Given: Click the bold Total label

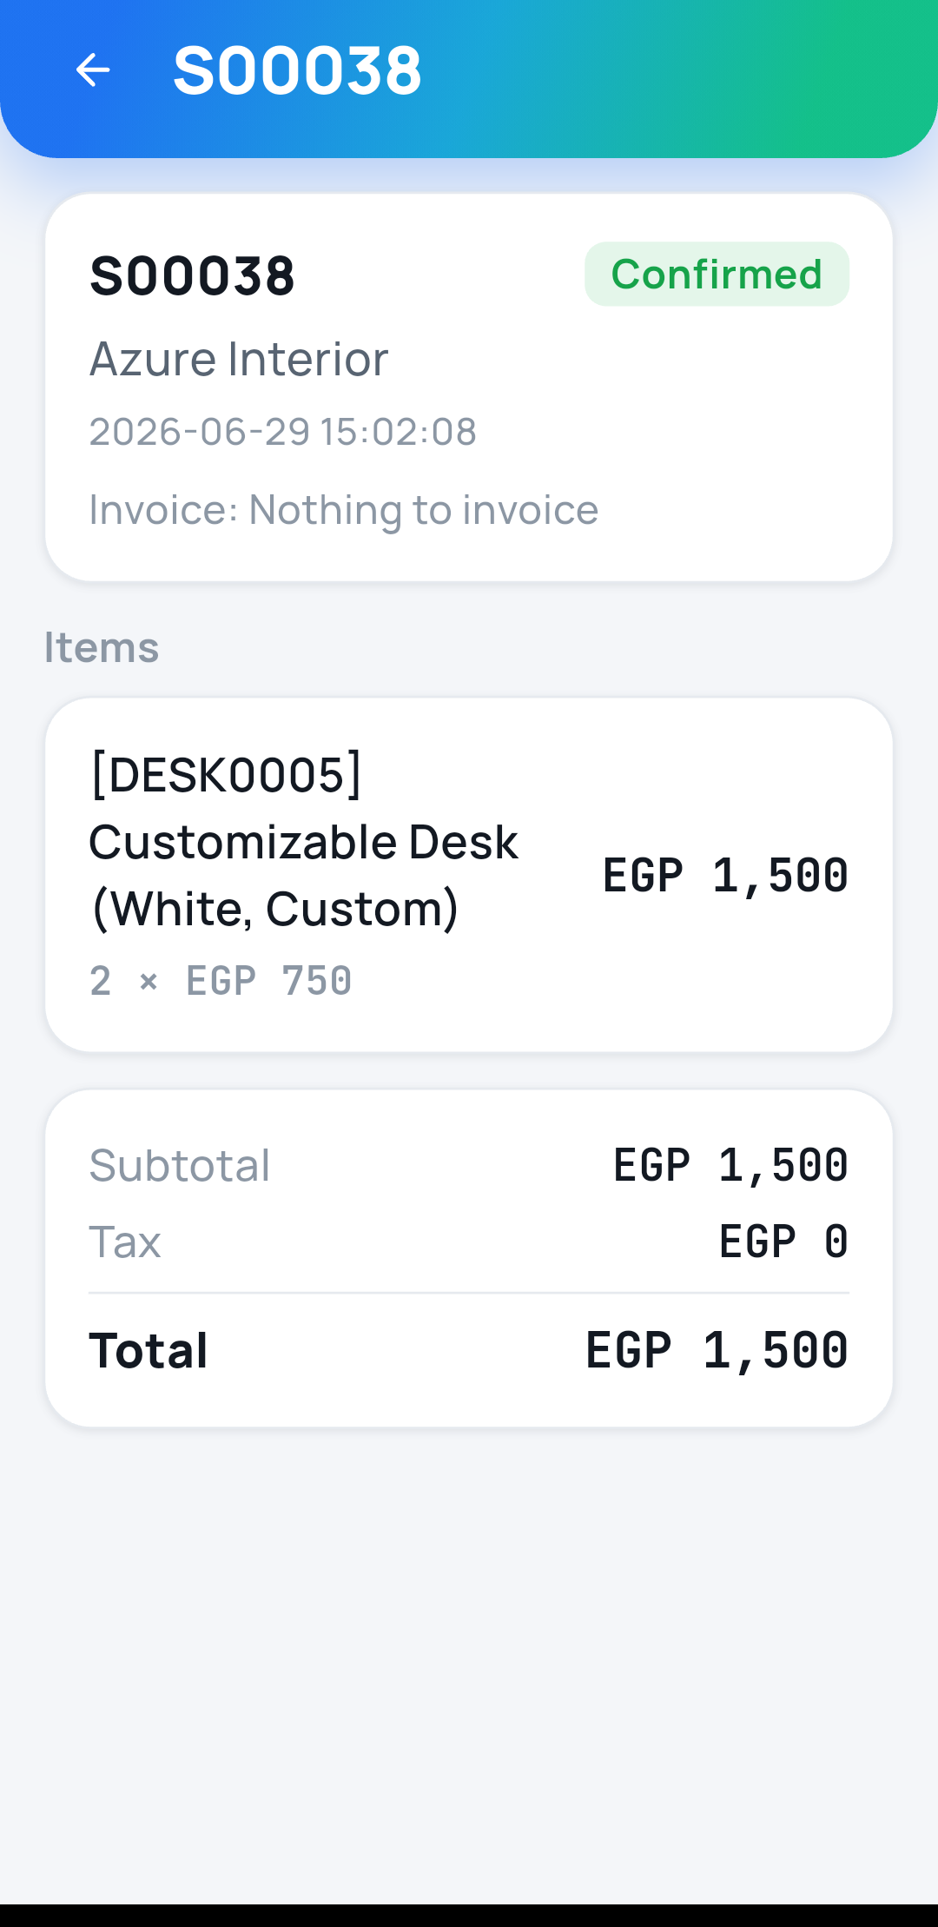Looking at the screenshot, I should (149, 1351).
